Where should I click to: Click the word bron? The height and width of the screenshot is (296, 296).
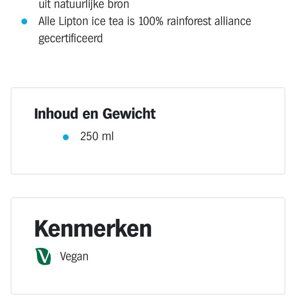tap(118, 4)
